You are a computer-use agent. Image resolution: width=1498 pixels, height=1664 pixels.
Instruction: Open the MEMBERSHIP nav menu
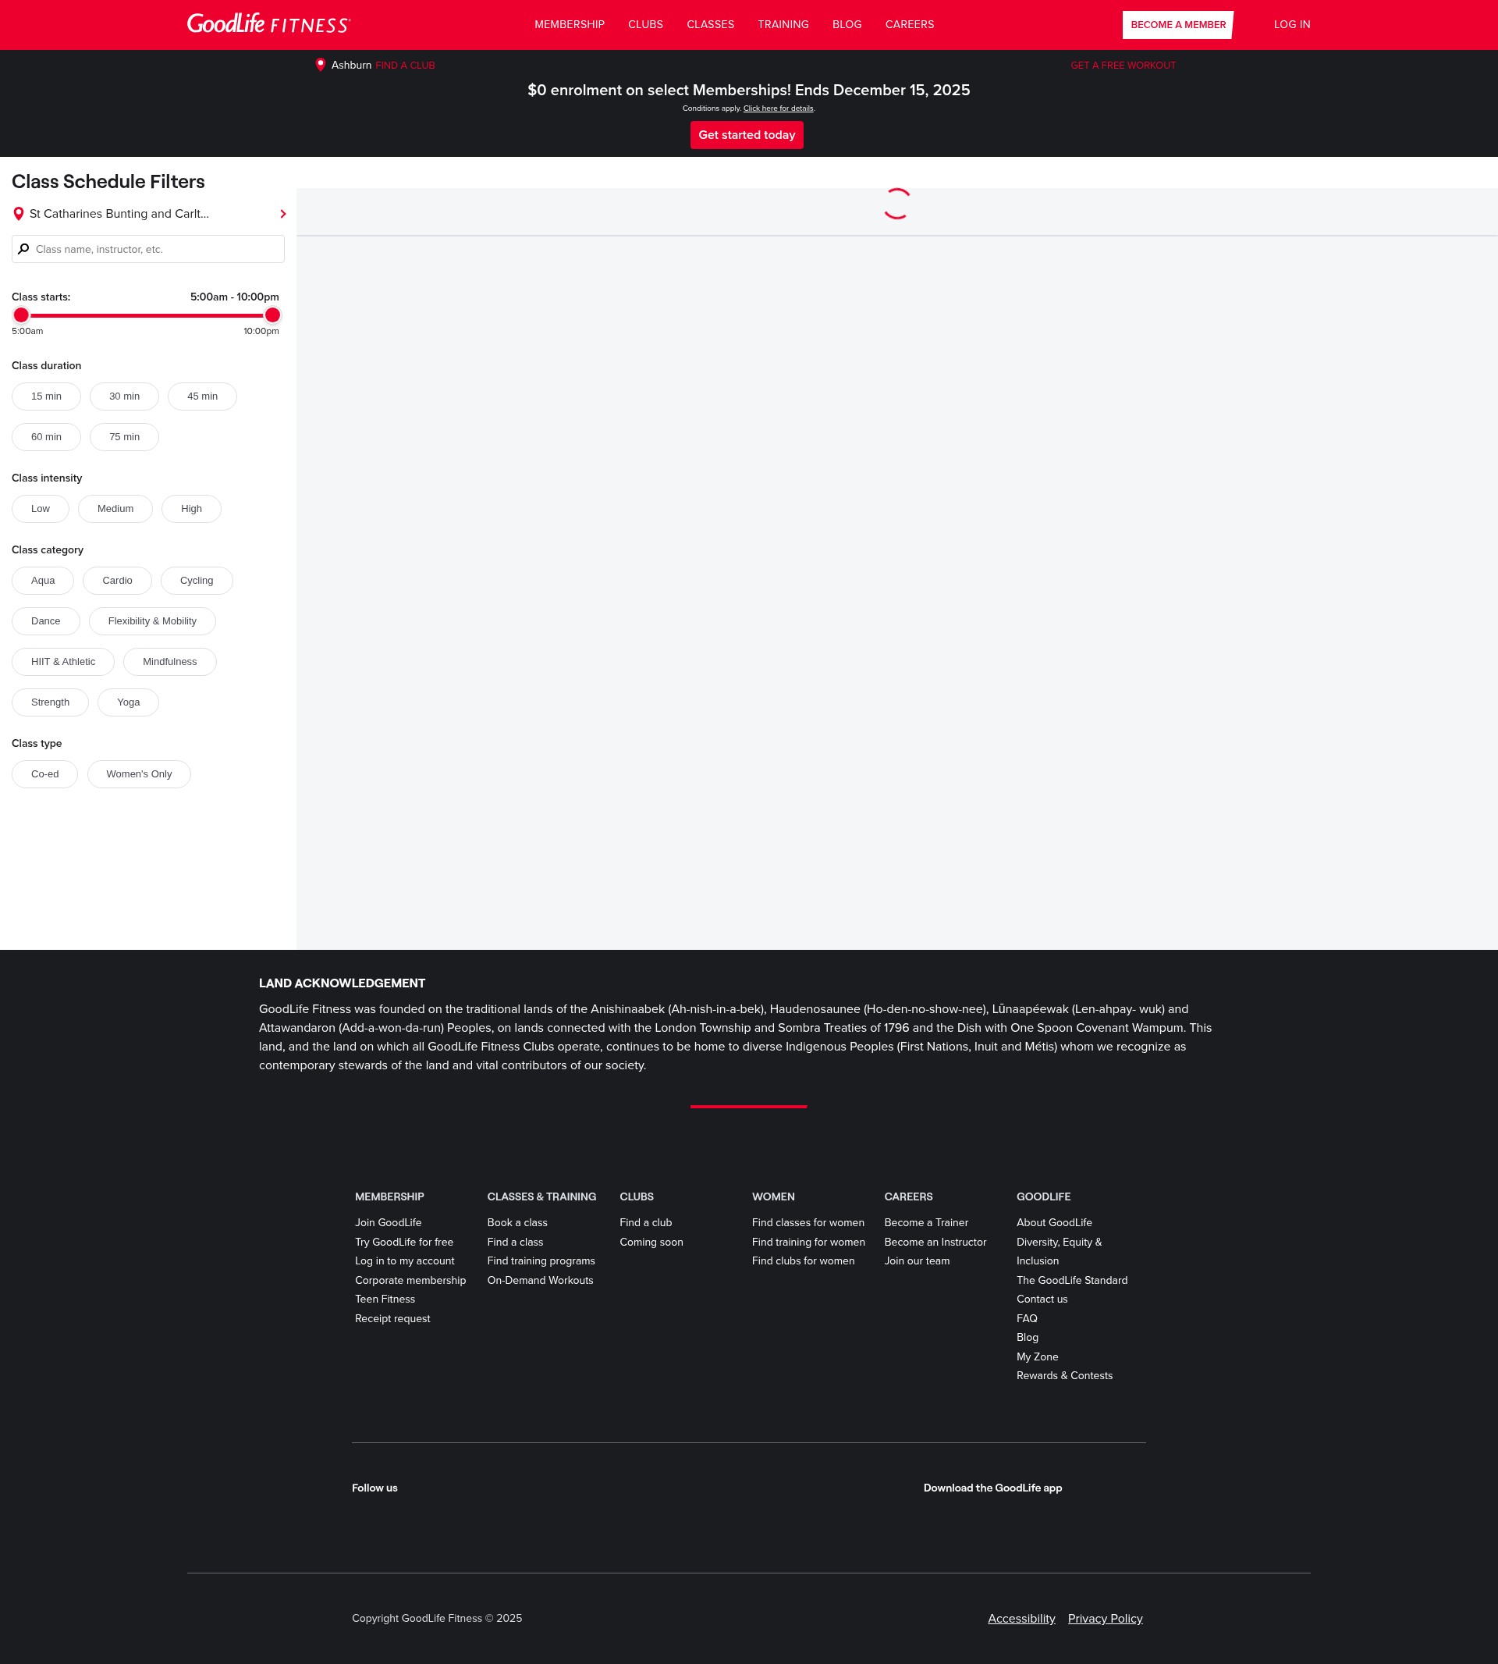[570, 25]
